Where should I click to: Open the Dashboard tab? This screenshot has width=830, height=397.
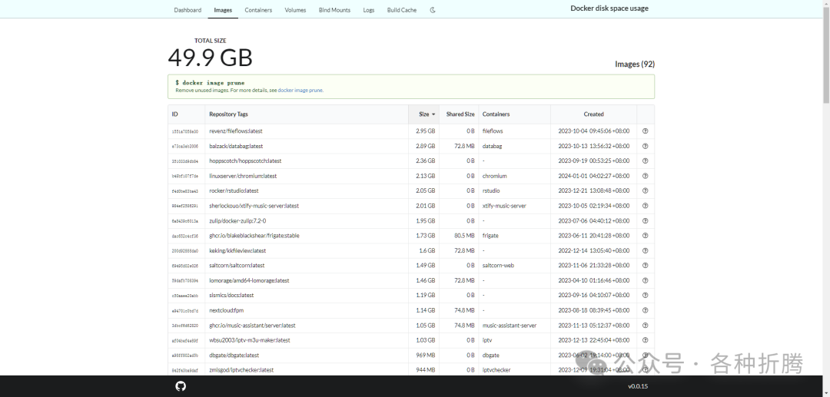[x=188, y=10]
